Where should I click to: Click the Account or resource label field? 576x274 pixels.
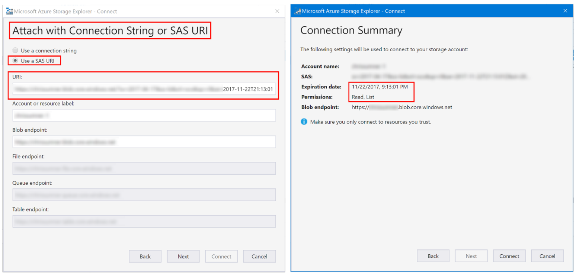point(144,116)
